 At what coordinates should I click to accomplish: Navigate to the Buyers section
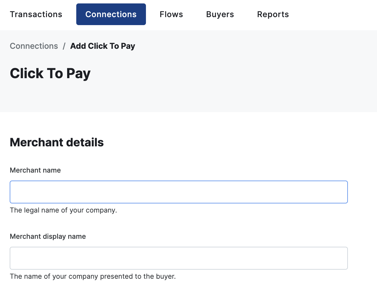220,14
